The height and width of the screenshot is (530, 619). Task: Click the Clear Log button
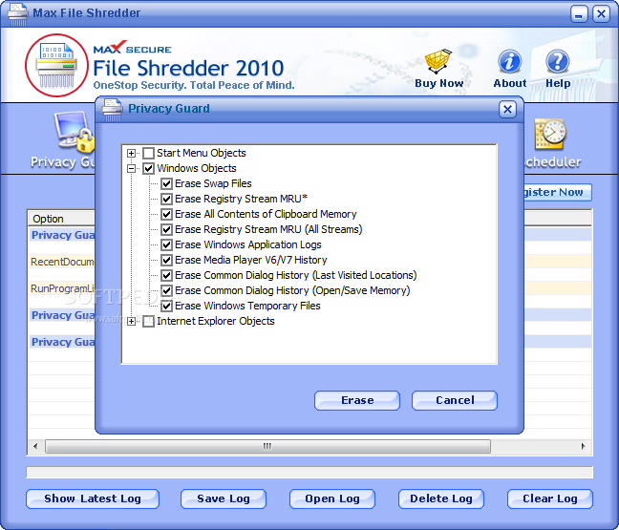550,498
